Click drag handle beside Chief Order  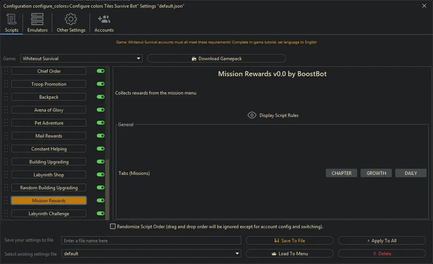[6, 71]
